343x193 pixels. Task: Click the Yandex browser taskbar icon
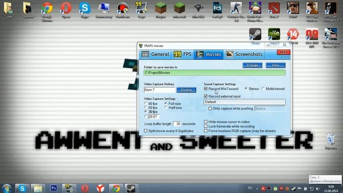101,188
